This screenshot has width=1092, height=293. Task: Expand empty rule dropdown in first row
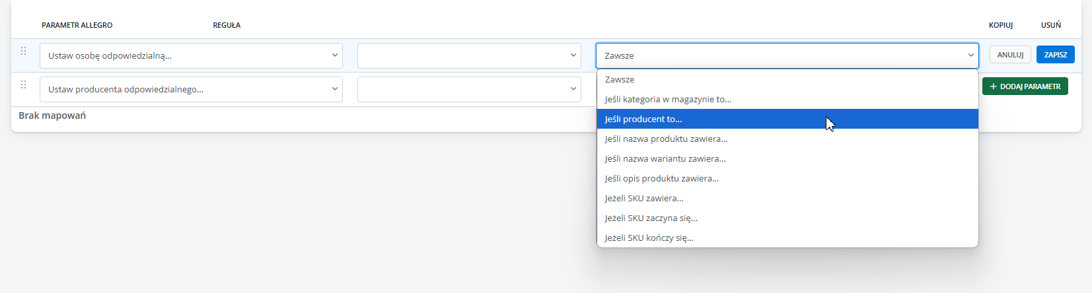(469, 55)
